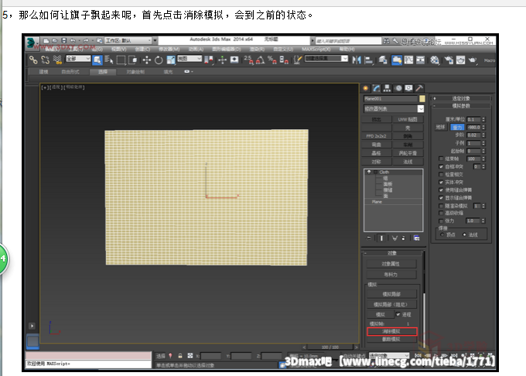Toggle the Angle Snap icon

[x=261, y=60]
